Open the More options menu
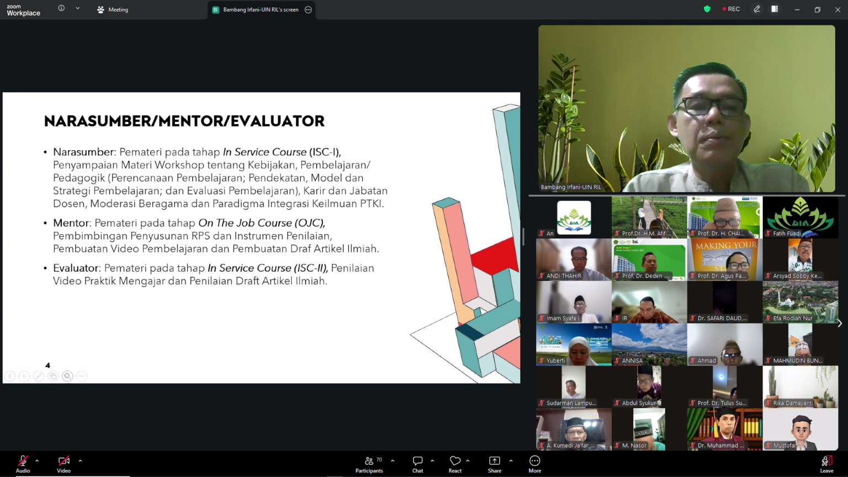The width and height of the screenshot is (848, 477). (x=534, y=464)
